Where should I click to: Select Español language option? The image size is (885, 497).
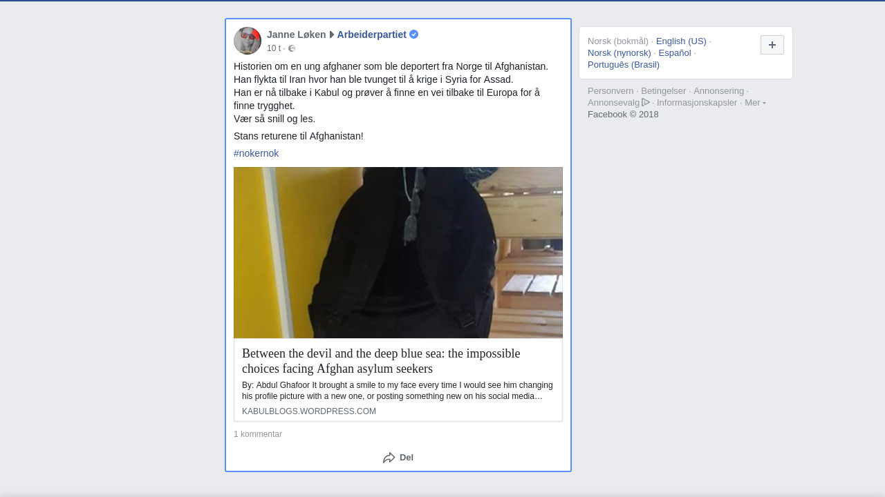coord(675,52)
